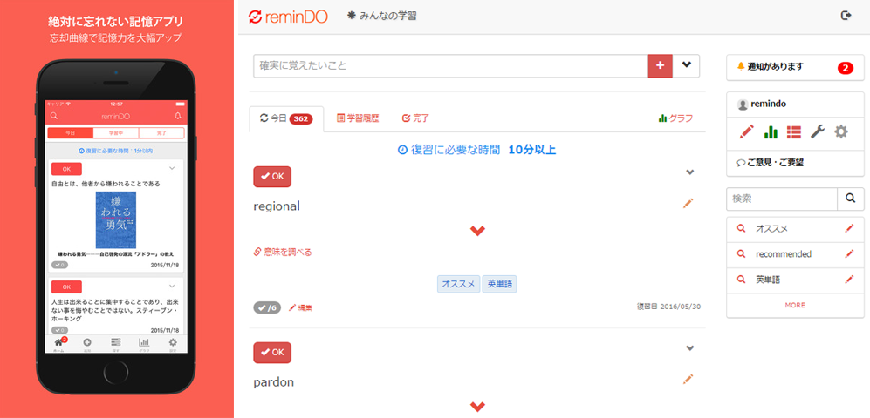Edit pardon with its orange pencil icon
870x418 pixels.
[x=688, y=379]
